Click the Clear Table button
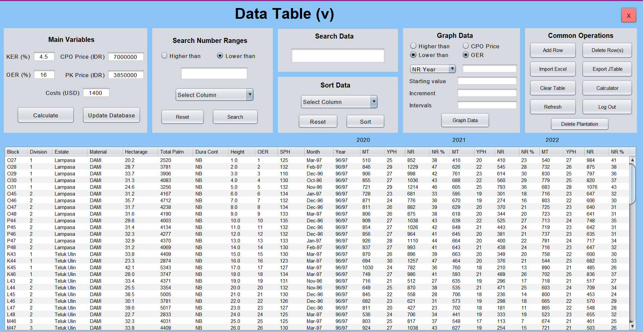Image resolution: width=643 pixels, height=332 pixels. click(553, 88)
